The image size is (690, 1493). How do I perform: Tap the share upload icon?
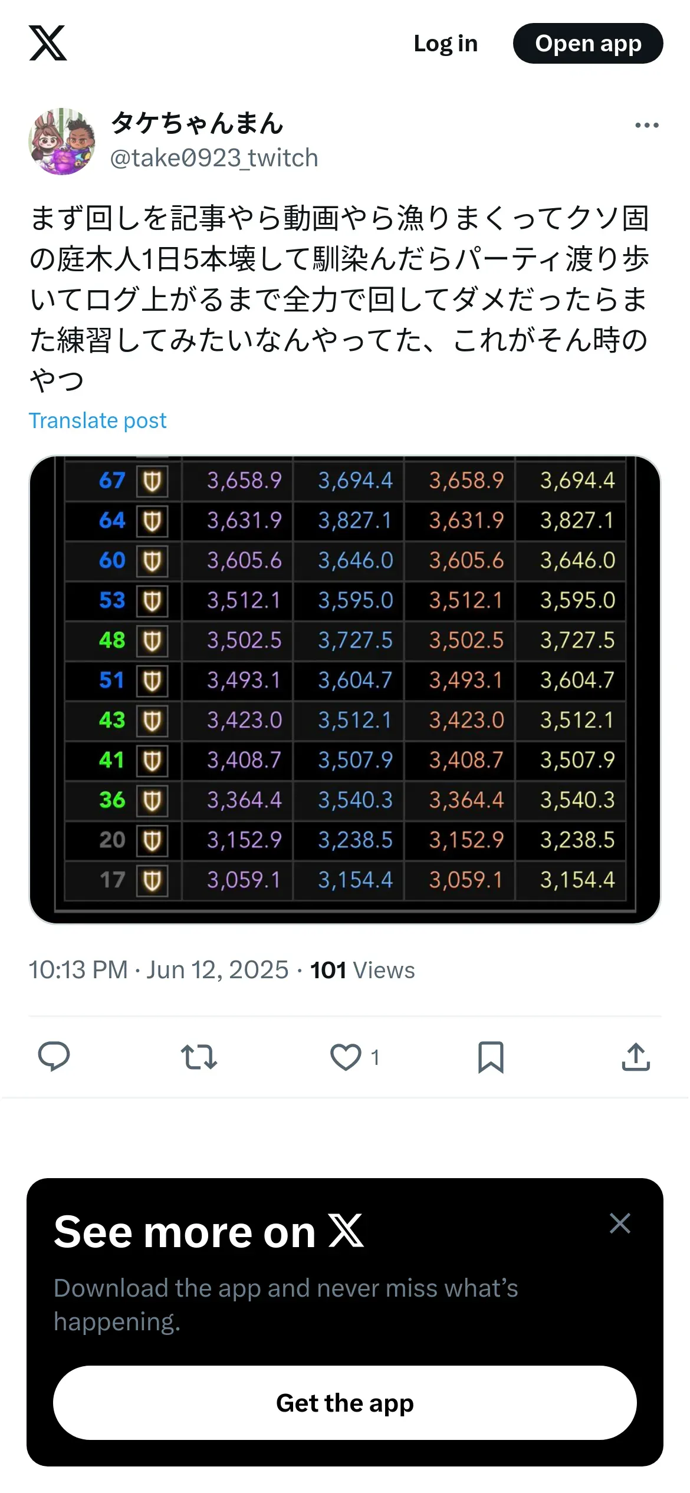[636, 1056]
